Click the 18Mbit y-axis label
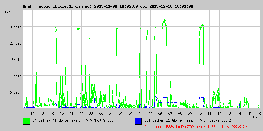The image size is (263, 131). pyautogui.click(x=15, y=60)
